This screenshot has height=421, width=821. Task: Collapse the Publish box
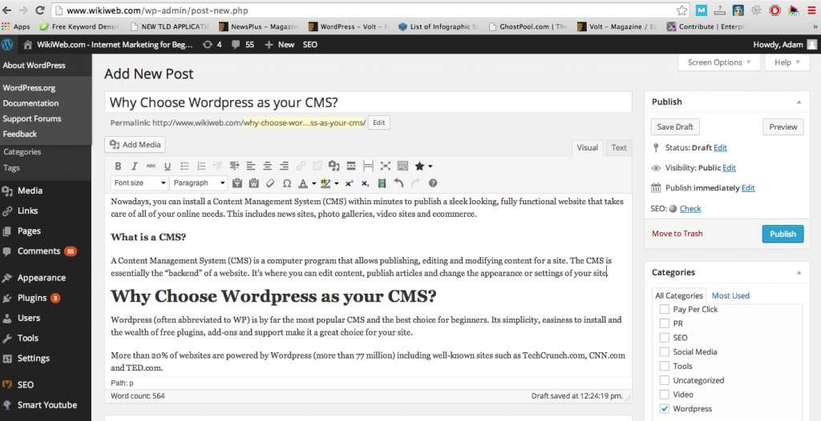point(799,102)
